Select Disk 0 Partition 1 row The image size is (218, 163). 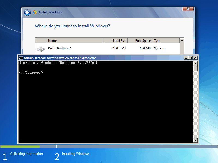tap(107, 49)
